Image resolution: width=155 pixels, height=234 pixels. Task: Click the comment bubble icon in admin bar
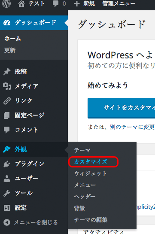[55, 3]
